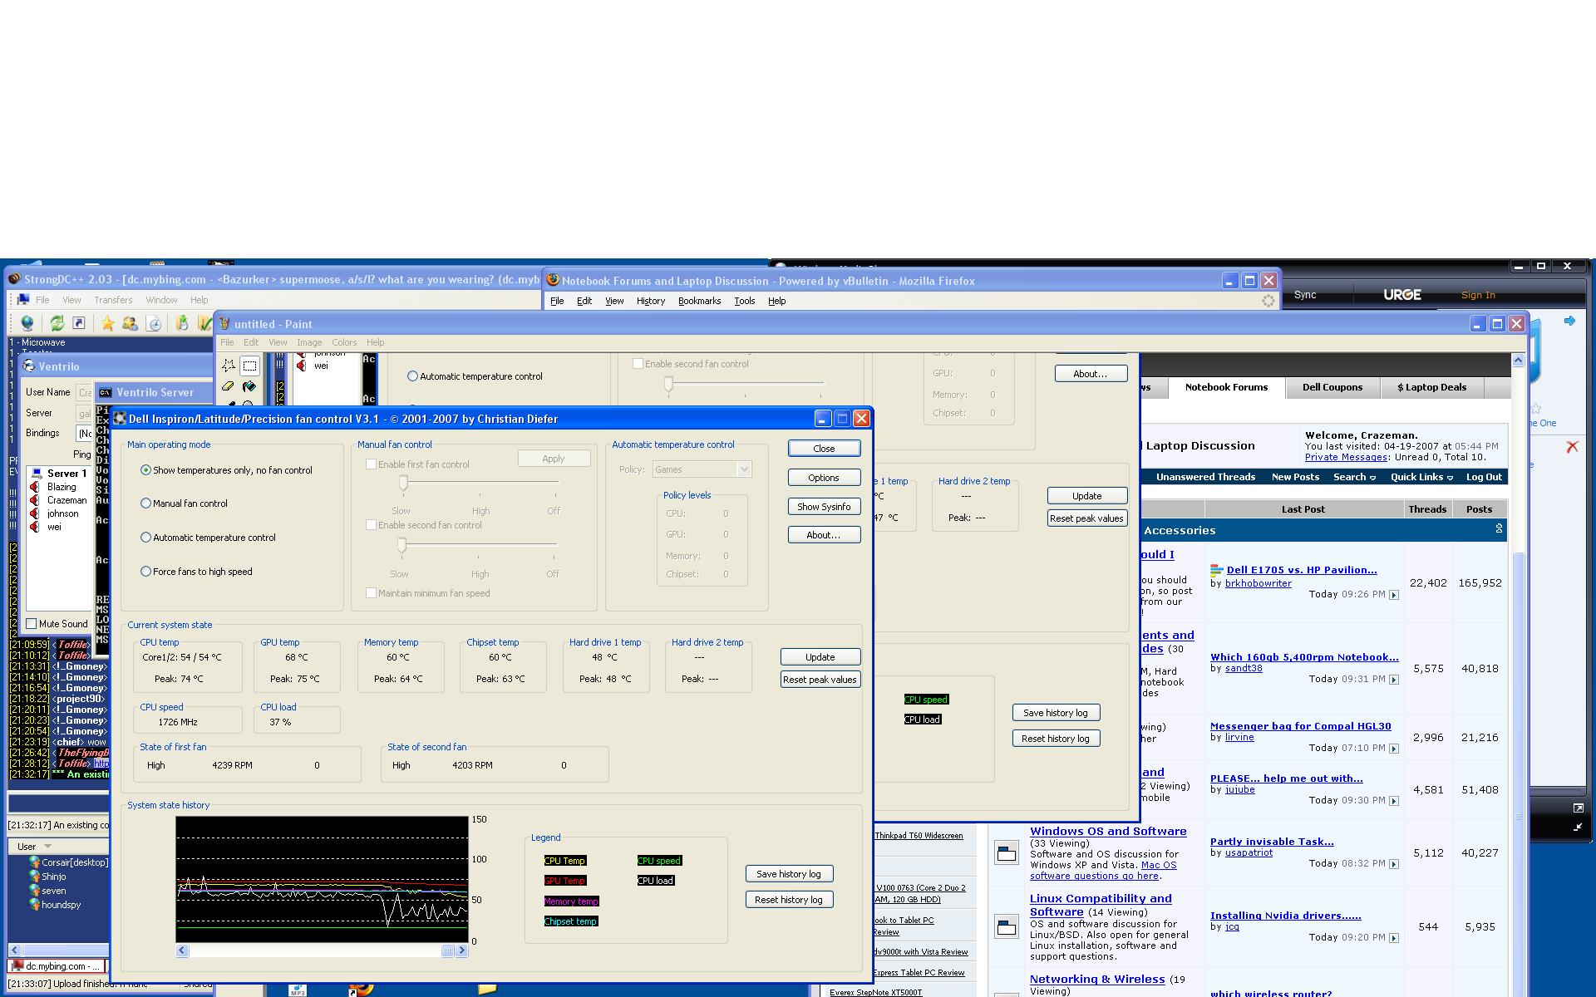Open Quick Links dropdown in forum navbar

[1421, 477]
